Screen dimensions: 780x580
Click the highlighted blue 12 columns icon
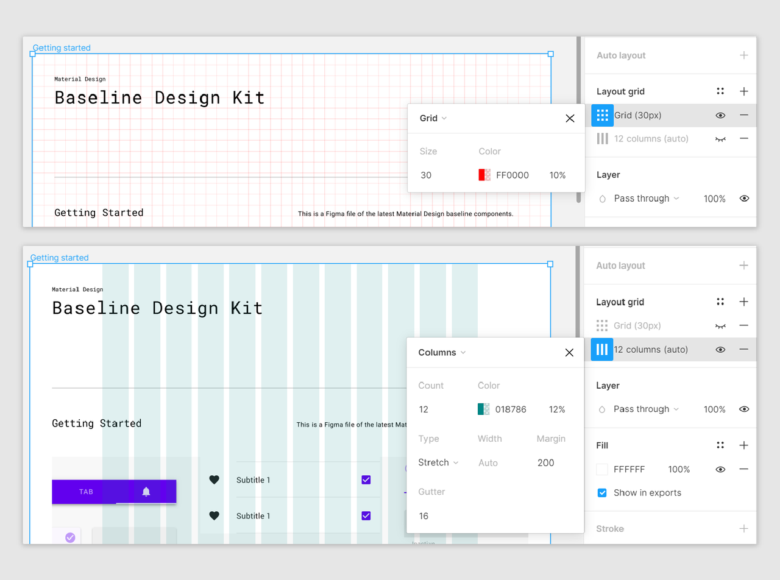(x=602, y=349)
